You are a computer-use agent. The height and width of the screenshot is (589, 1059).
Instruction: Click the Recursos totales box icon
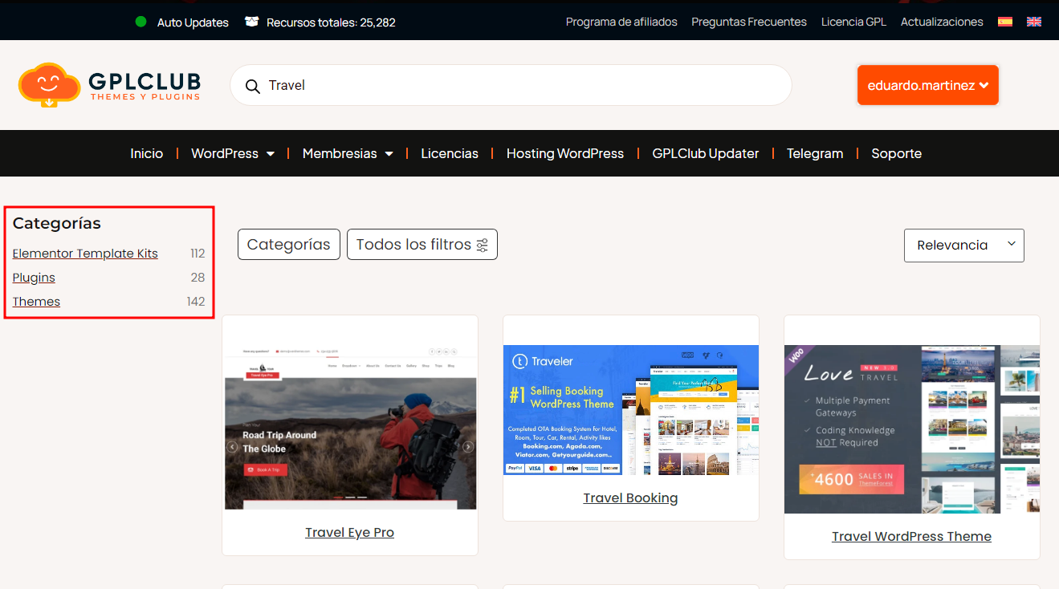pos(252,22)
